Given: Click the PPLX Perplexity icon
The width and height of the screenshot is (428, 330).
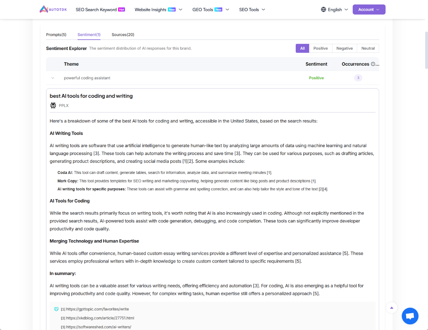Looking at the screenshot, I should pos(53,105).
